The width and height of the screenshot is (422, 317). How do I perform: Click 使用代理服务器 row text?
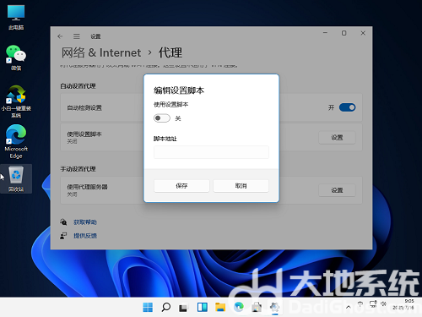point(87,187)
